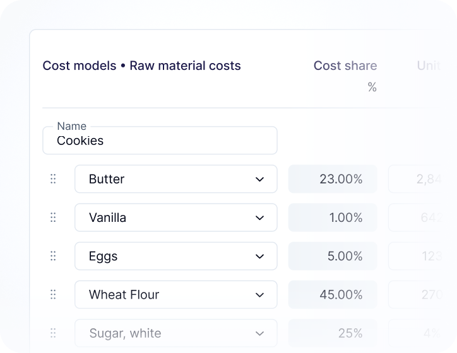Edit the 23.00% cost share field

(333, 179)
